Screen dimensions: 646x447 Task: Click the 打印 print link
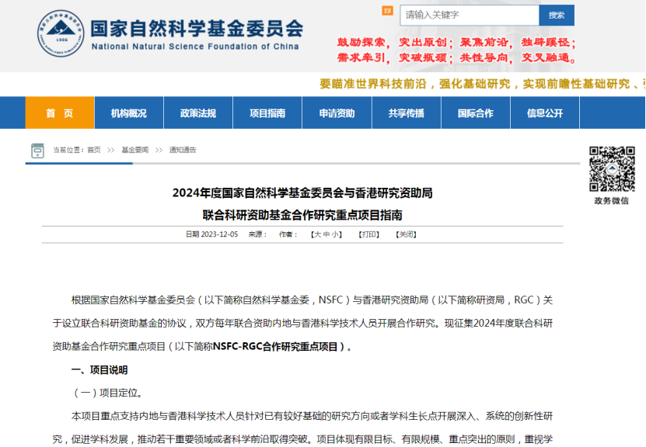click(x=368, y=234)
